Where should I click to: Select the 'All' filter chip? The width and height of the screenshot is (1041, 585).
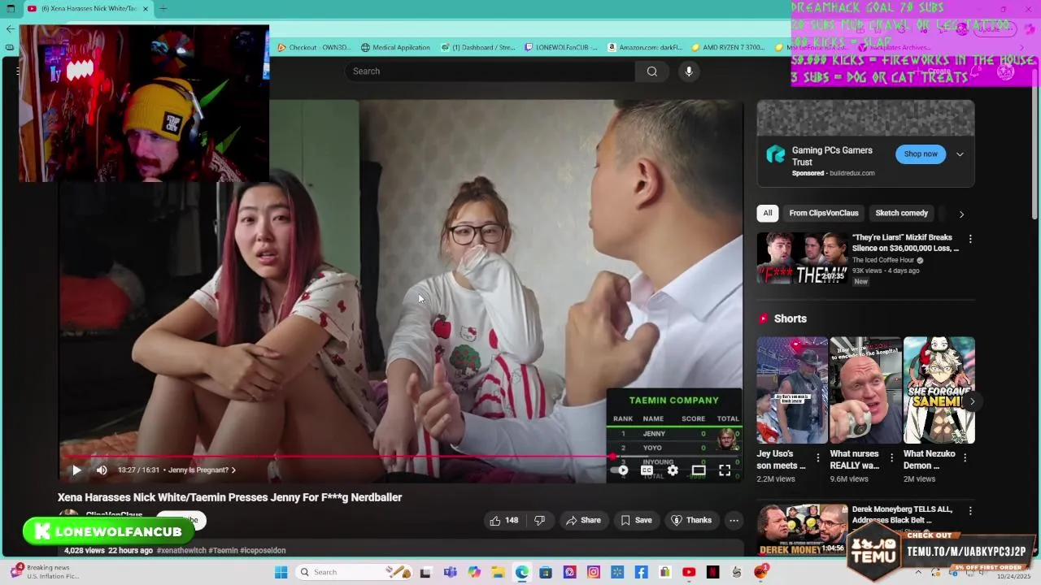click(x=768, y=213)
